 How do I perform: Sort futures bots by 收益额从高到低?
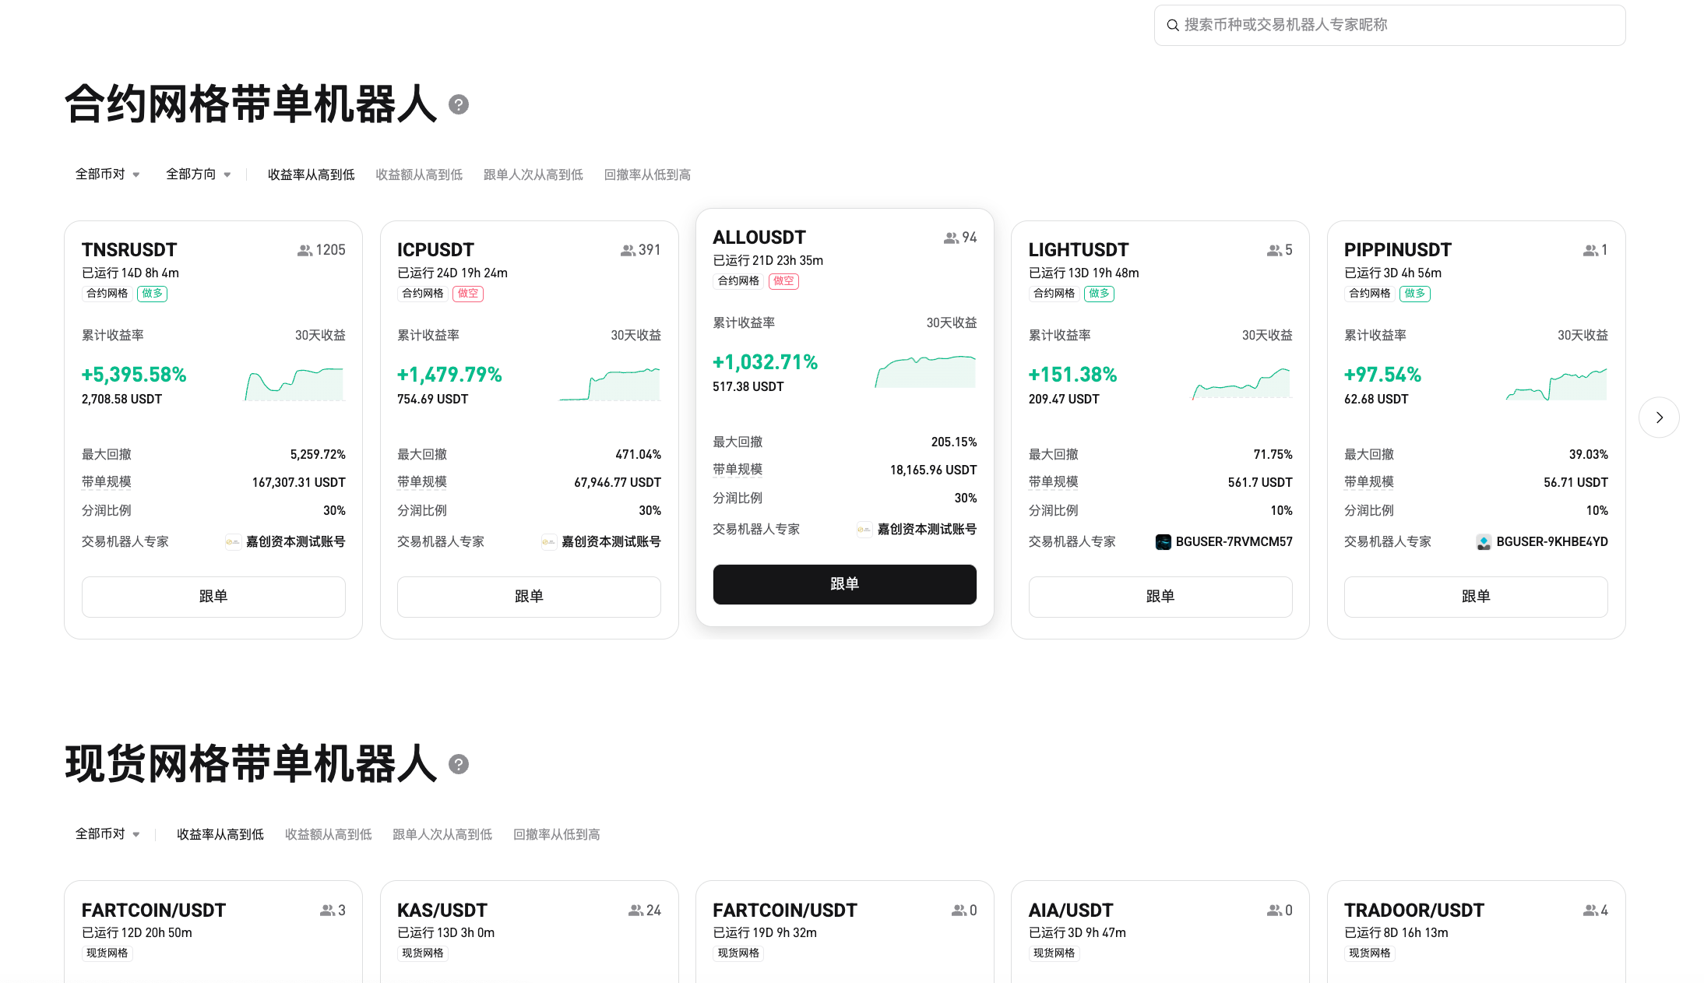pyautogui.click(x=419, y=174)
